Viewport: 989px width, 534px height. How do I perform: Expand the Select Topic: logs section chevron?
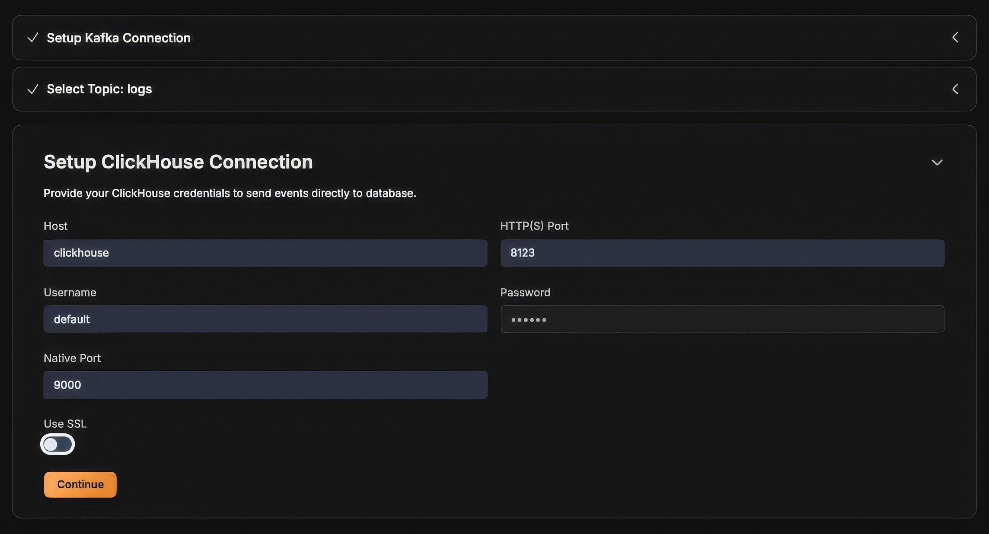click(955, 89)
